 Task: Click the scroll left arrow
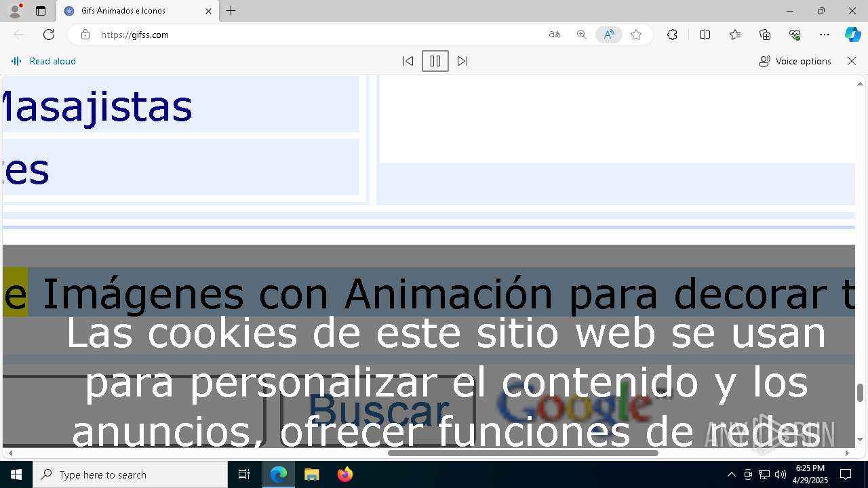10,453
